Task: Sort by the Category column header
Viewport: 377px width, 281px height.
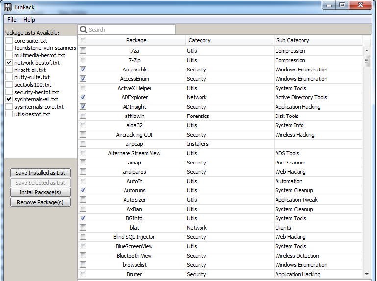Action: tap(229, 40)
